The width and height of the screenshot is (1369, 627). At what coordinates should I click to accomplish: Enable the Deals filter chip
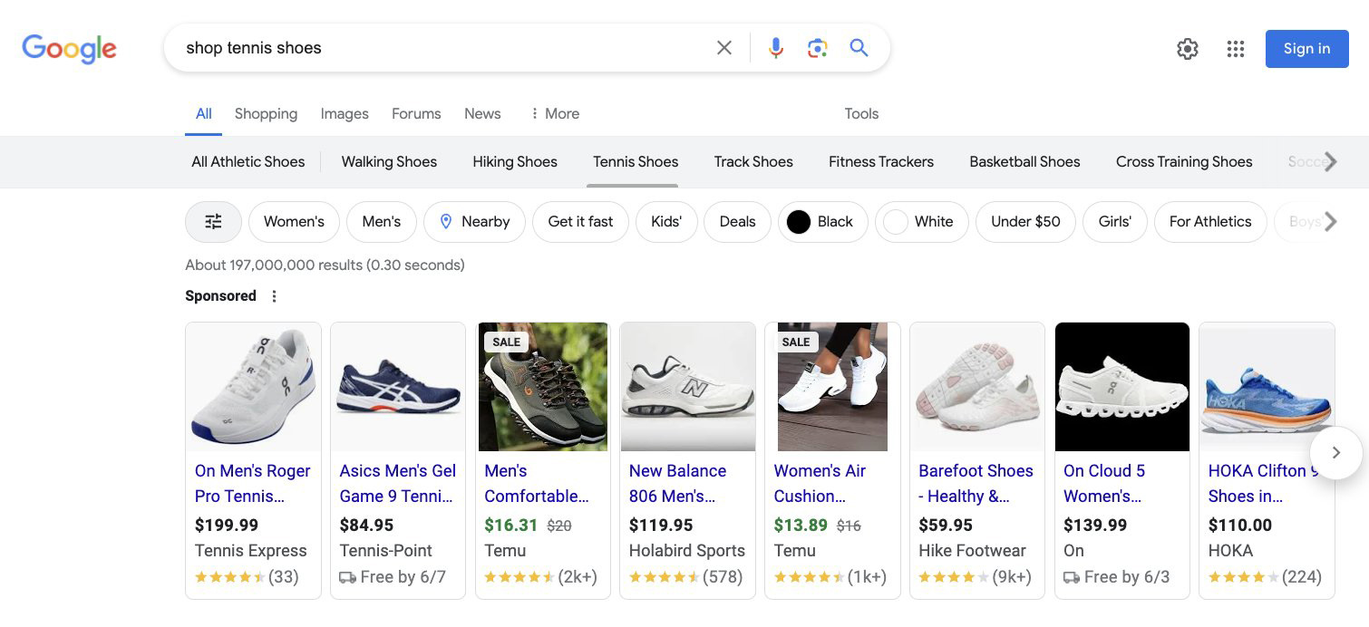tap(737, 221)
